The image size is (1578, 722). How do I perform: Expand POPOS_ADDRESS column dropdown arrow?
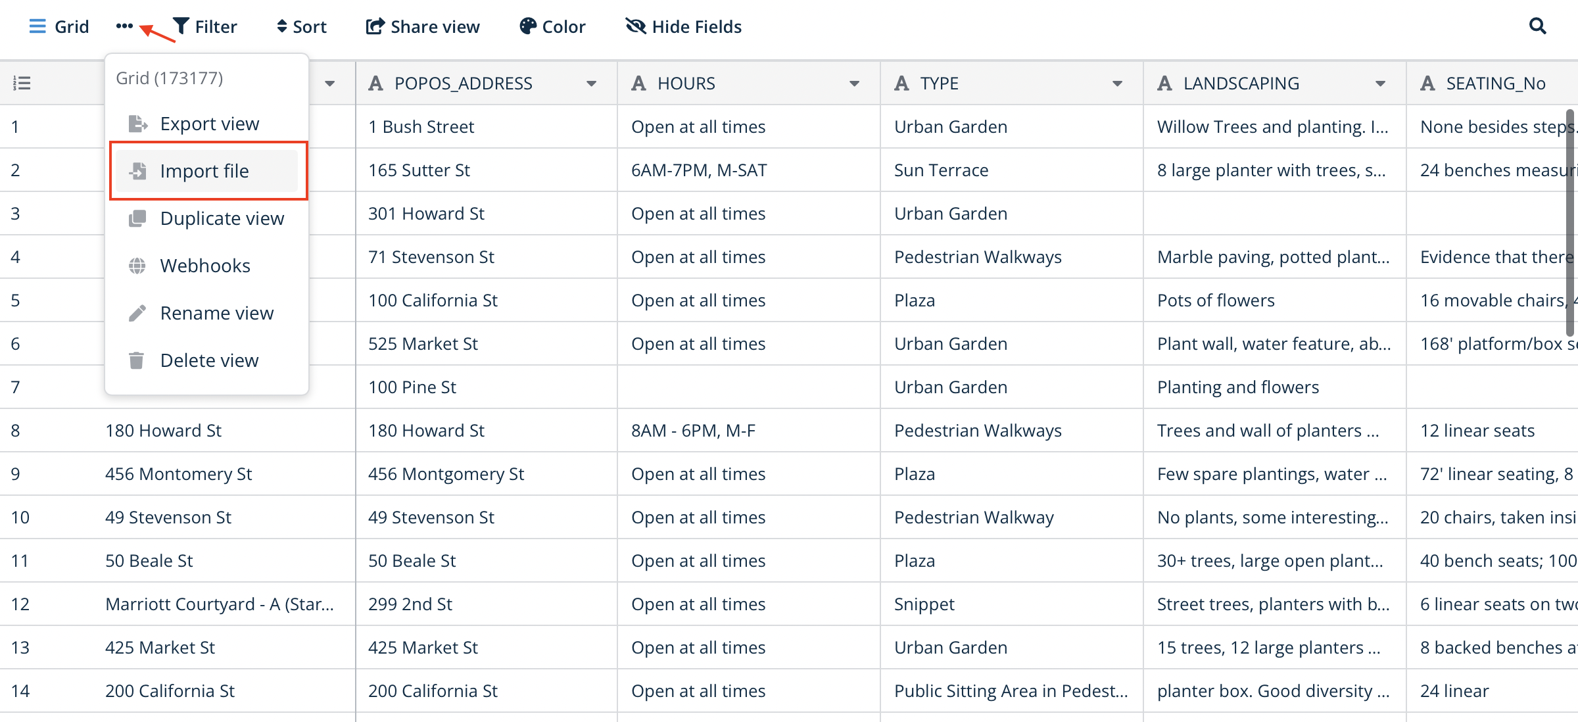tap(591, 84)
